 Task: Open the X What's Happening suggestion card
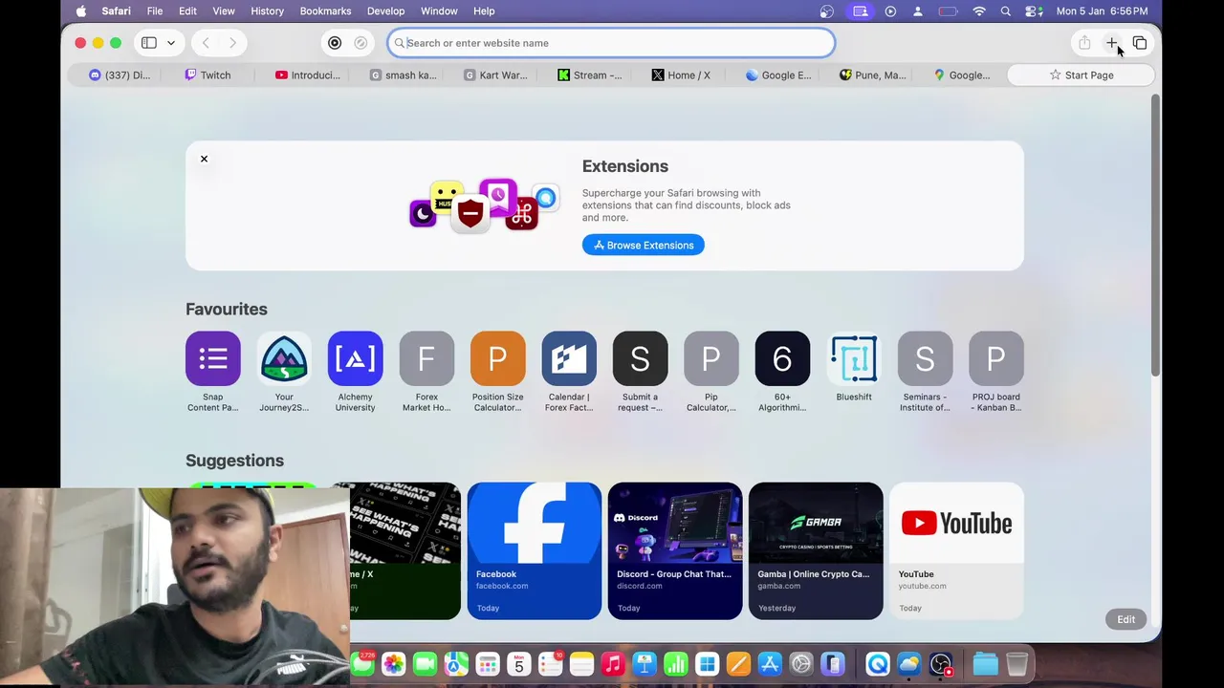click(x=405, y=551)
